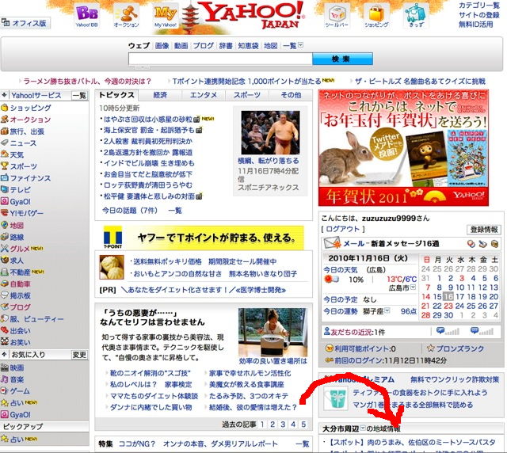Click the blue 検索 search button
The width and height of the screenshot is (507, 453).
pyautogui.click(x=342, y=59)
